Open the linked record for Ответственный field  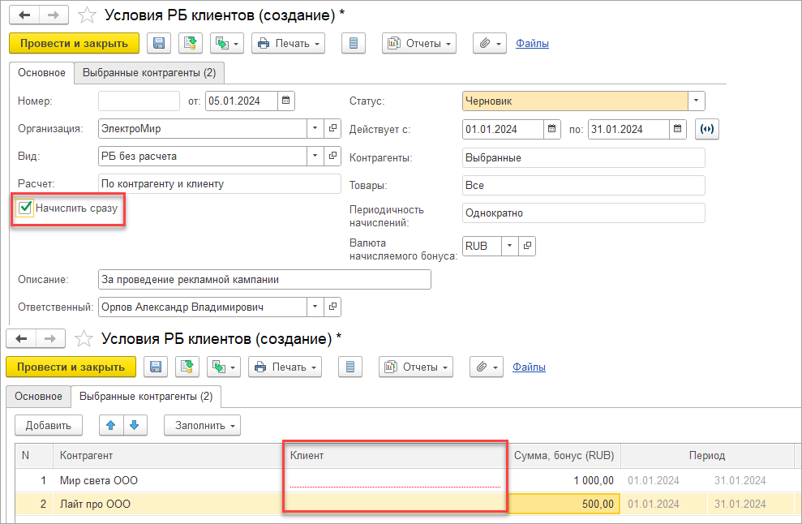[x=332, y=307]
